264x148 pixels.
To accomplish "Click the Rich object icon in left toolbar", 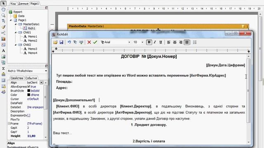I will (3, 45).
